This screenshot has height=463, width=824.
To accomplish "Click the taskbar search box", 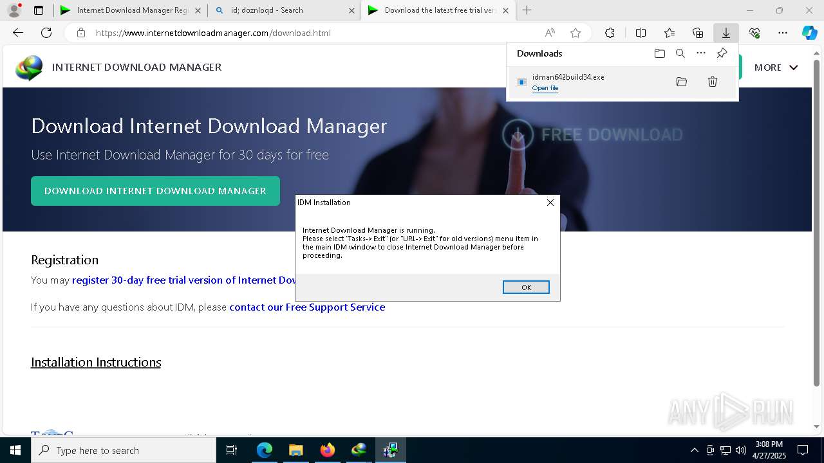I will click(124, 450).
